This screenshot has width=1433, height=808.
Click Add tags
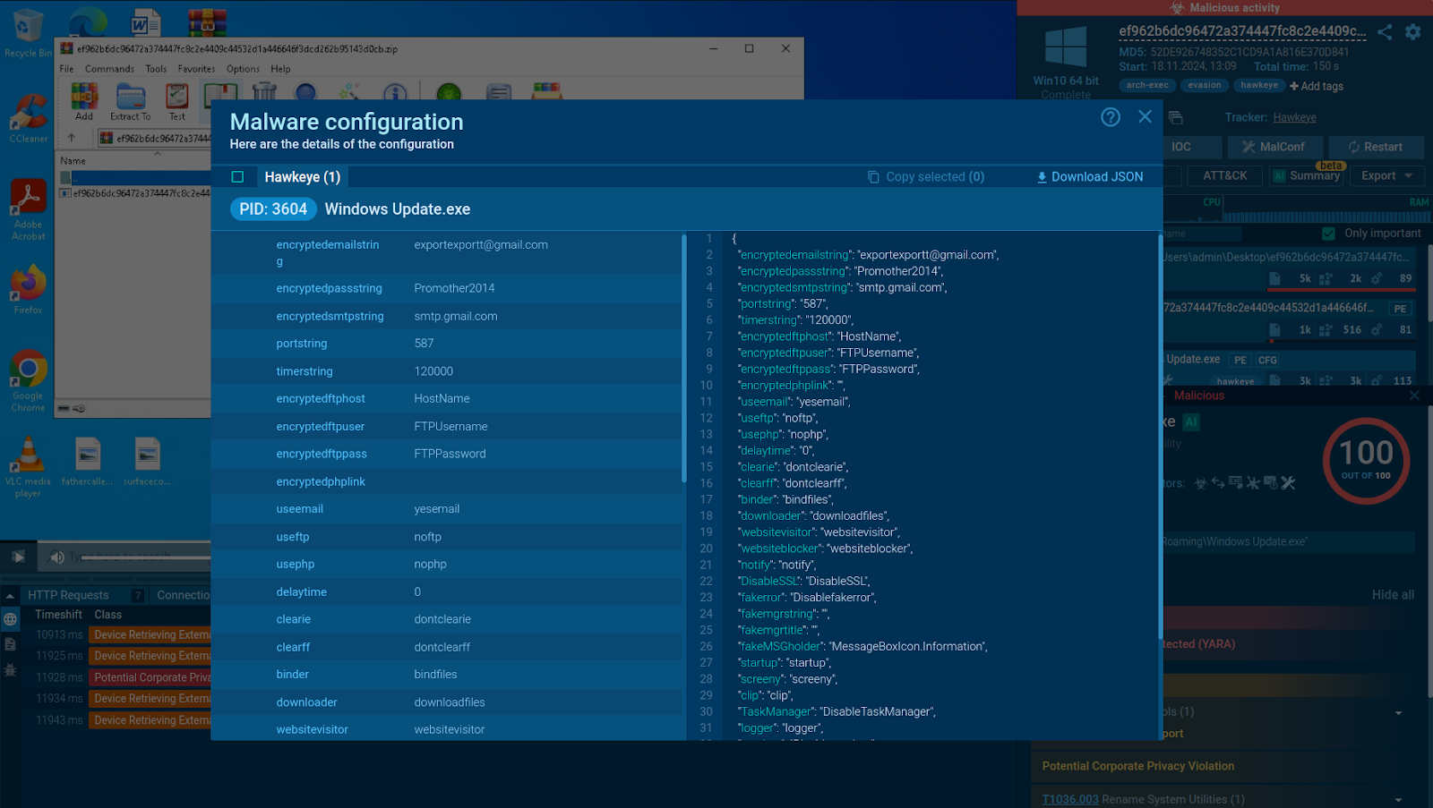(x=1317, y=87)
